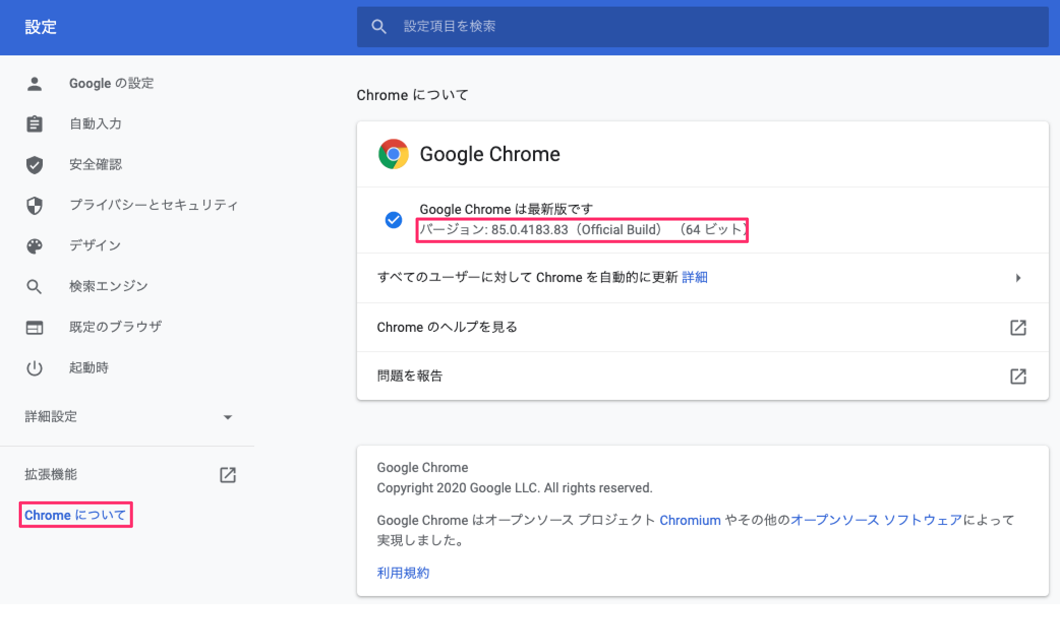Click the external-link icon on Chrome のヘルプを見る
The height and width of the screenshot is (625, 1060).
pyautogui.click(x=1018, y=328)
